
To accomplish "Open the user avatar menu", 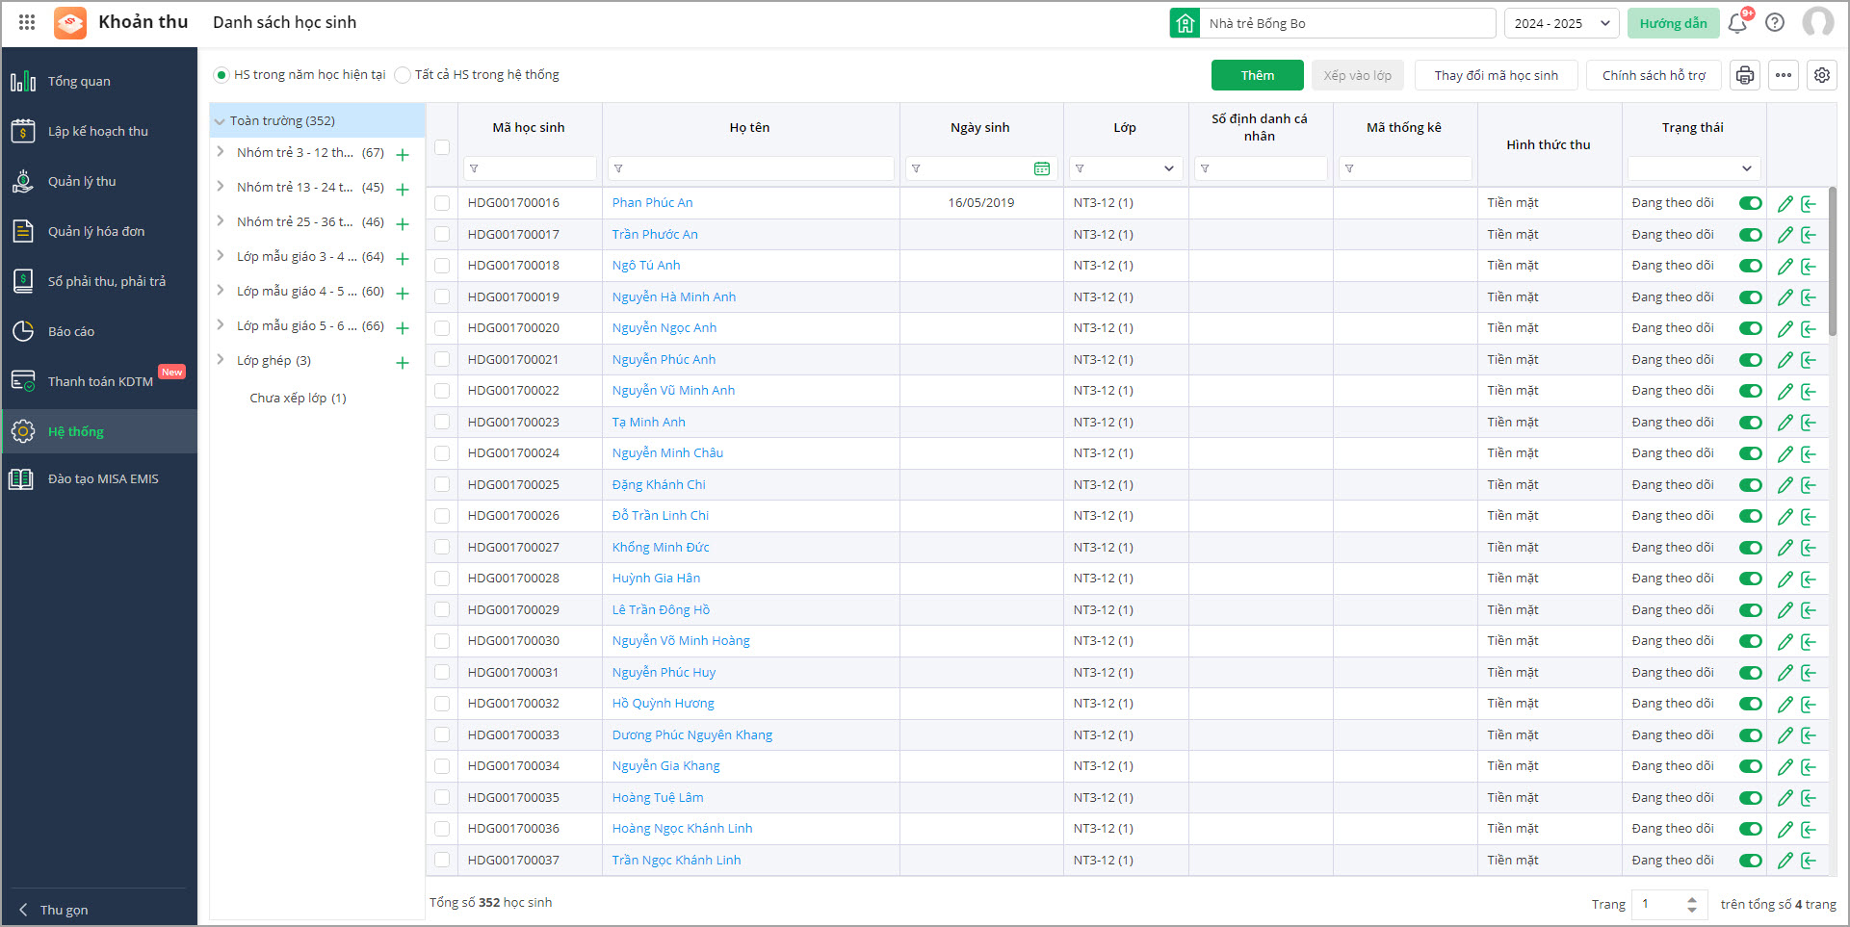I will tap(1818, 22).
